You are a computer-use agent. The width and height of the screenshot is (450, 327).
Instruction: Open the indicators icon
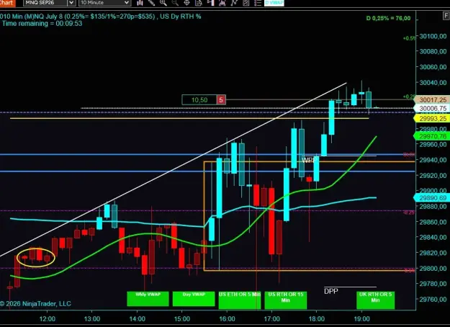tap(222, 3)
